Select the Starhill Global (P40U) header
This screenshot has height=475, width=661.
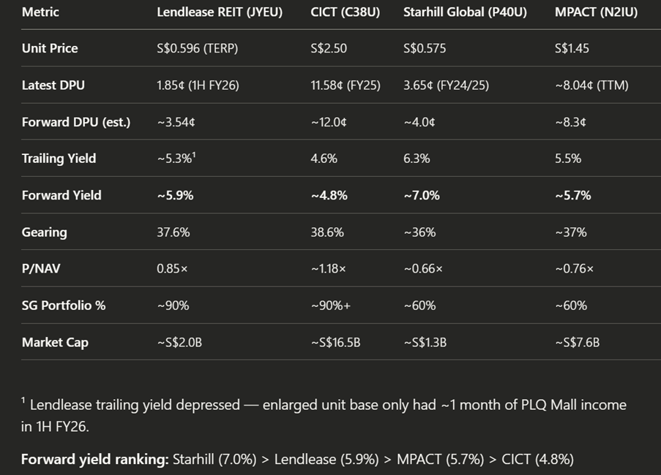click(x=465, y=12)
